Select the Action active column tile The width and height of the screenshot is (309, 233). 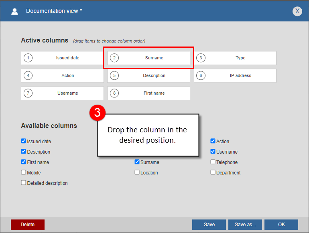(x=62, y=76)
